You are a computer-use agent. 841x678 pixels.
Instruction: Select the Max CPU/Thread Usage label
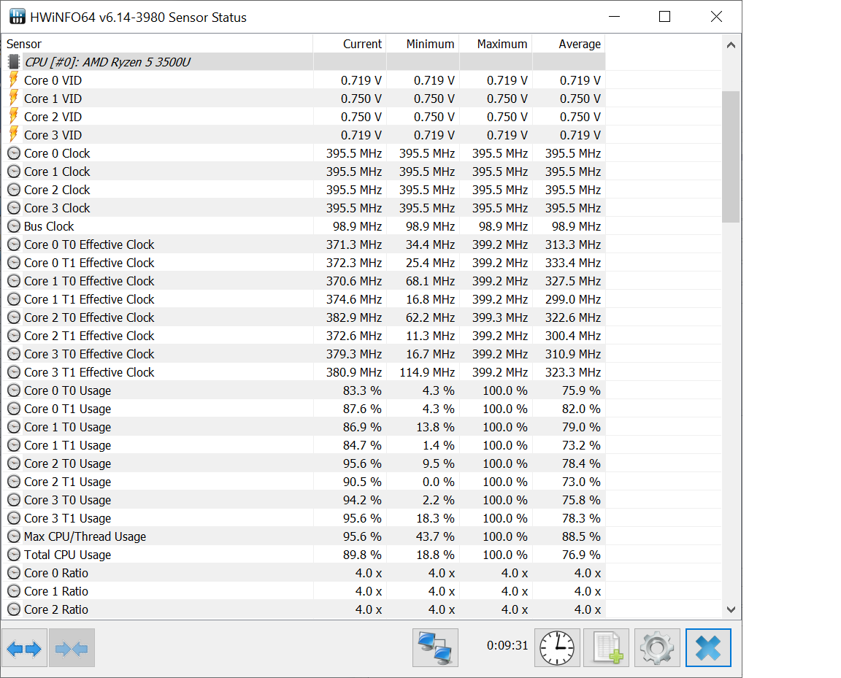click(85, 536)
